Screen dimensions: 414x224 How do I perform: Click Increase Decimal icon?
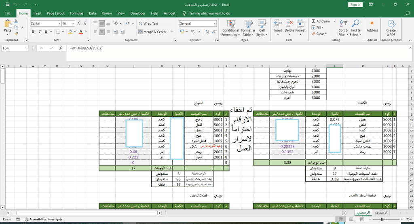point(207,32)
